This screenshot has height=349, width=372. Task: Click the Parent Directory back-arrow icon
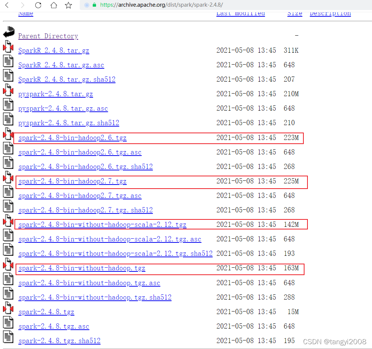point(9,32)
